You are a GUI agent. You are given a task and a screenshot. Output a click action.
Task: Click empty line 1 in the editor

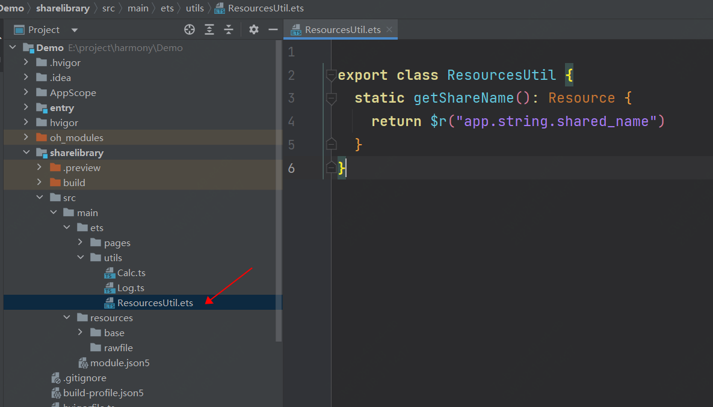click(x=522, y=52)
